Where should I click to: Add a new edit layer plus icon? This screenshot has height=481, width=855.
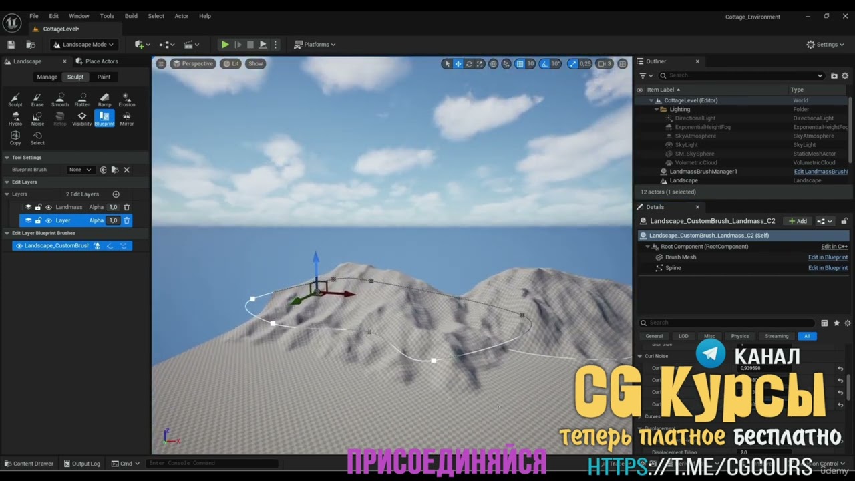pos(116,194)
